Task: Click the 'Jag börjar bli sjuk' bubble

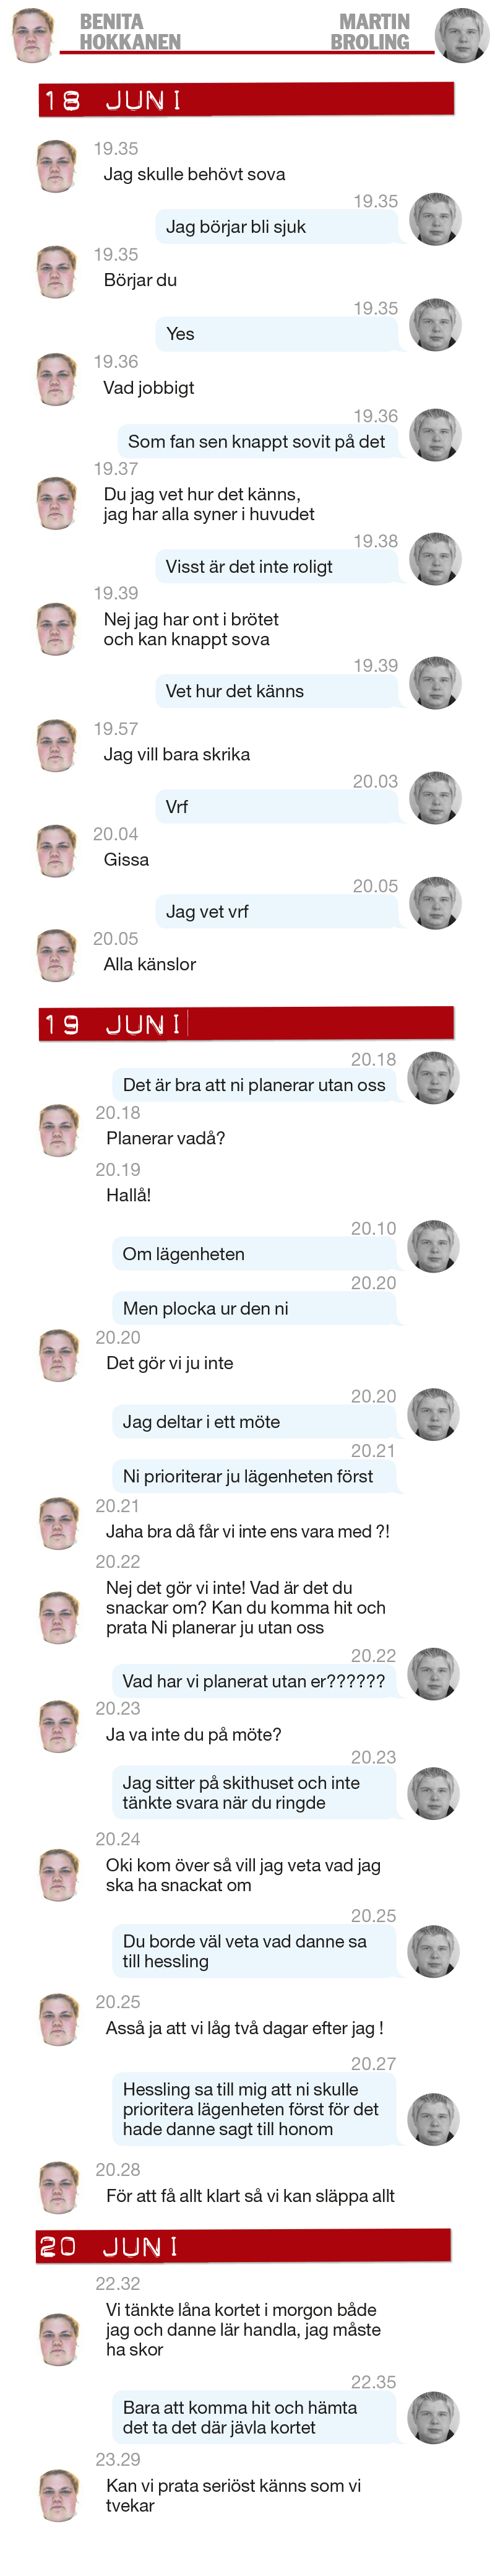Action: coord(276,227)
